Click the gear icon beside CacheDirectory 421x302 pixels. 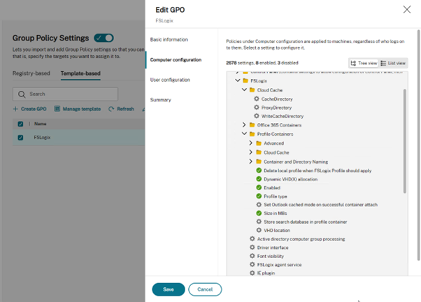click(257, 99)
